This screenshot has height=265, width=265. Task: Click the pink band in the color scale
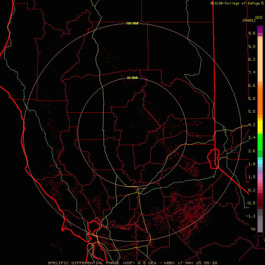click(260, 178)
